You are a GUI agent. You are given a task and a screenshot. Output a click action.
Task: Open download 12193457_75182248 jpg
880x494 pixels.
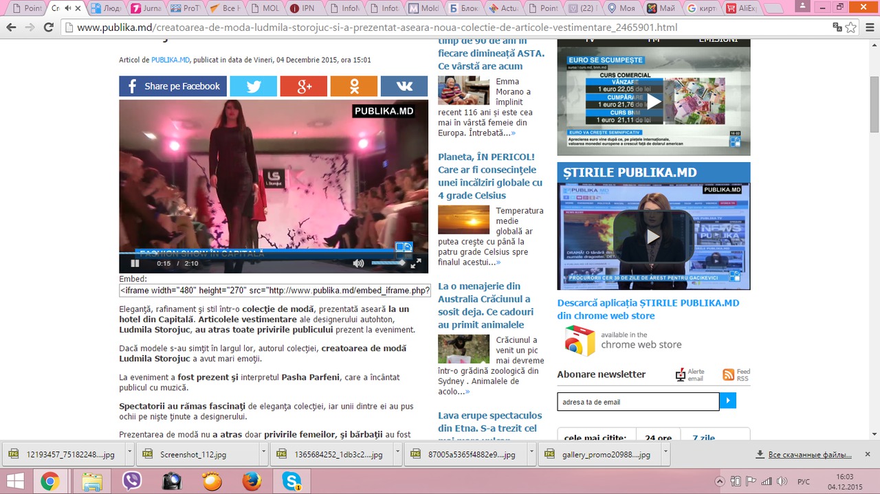coord(63,454)
